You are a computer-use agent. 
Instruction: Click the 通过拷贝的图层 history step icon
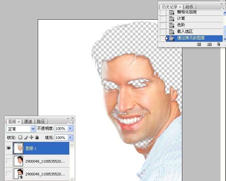[171, 38]
